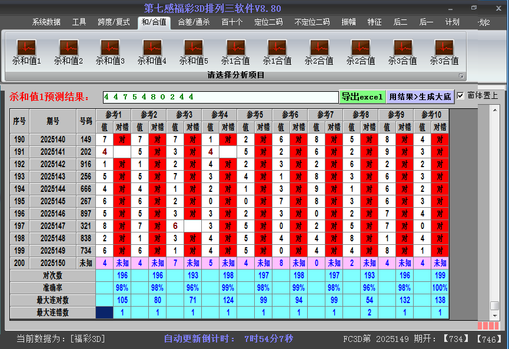Switch to the 跨度/复式 tab
The width and height of the screenshot is (509, 349).
click(x=114, y=22)
